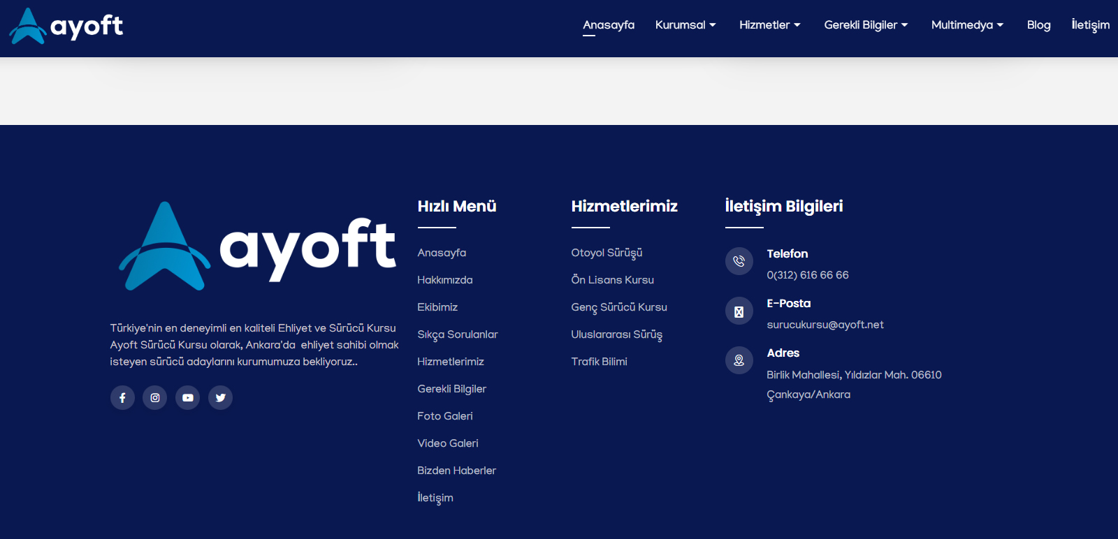
Task: Click the phone icon beside Telefon
Action: click(739, 262)
